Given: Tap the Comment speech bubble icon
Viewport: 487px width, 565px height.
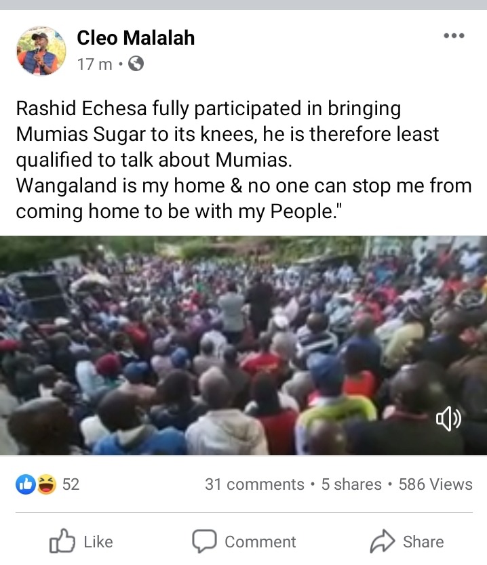Looking at the screenshot, I should [204, 541].
